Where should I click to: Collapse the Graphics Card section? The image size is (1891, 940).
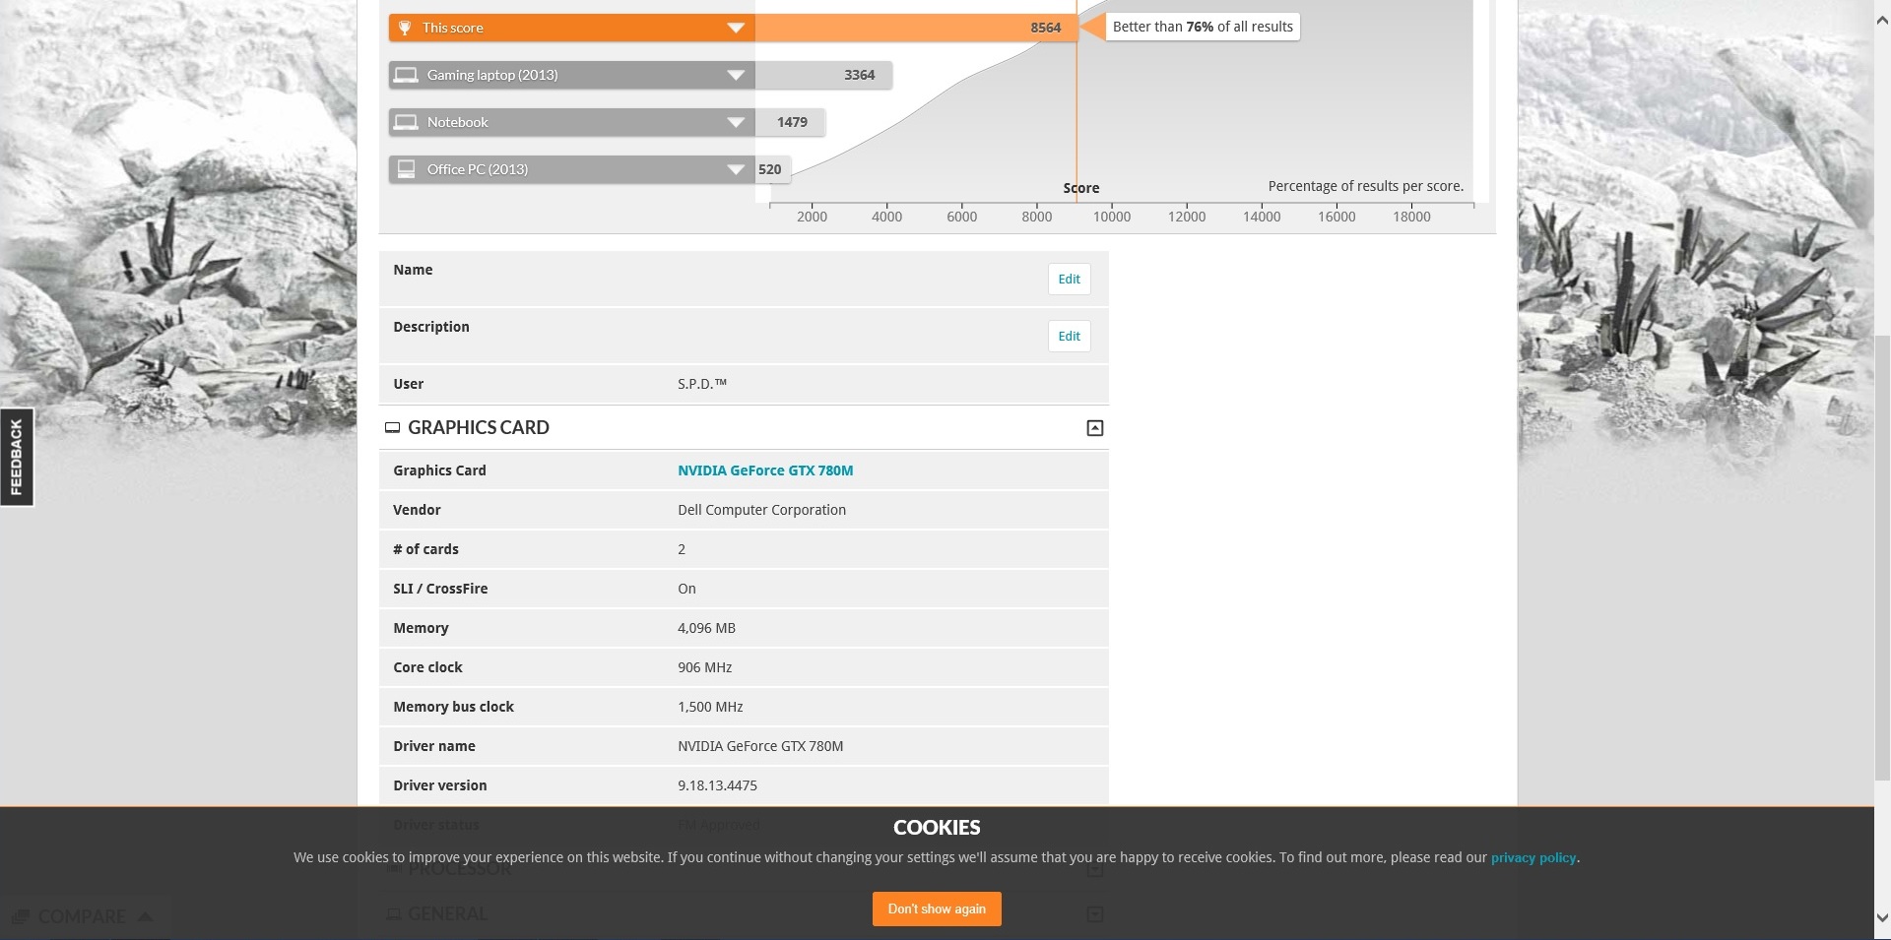tap(1094, 428)
